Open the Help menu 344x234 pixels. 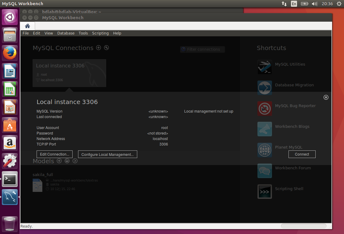(117, 33)
